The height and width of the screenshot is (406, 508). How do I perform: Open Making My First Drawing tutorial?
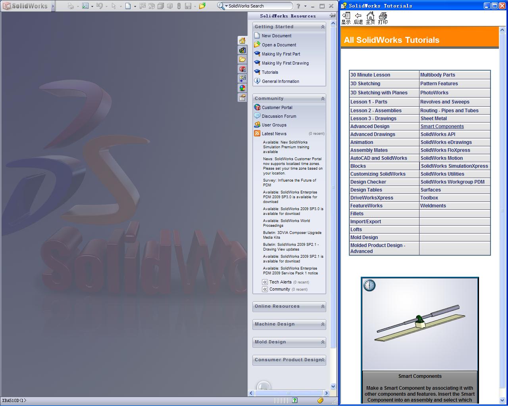tap(285, 63)
